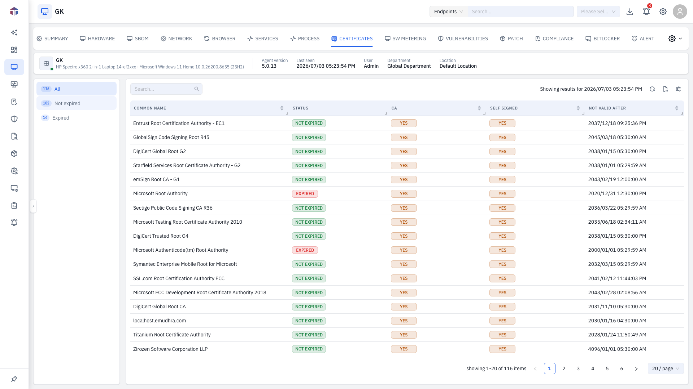Click the certificate search input field

pos(161,89)
